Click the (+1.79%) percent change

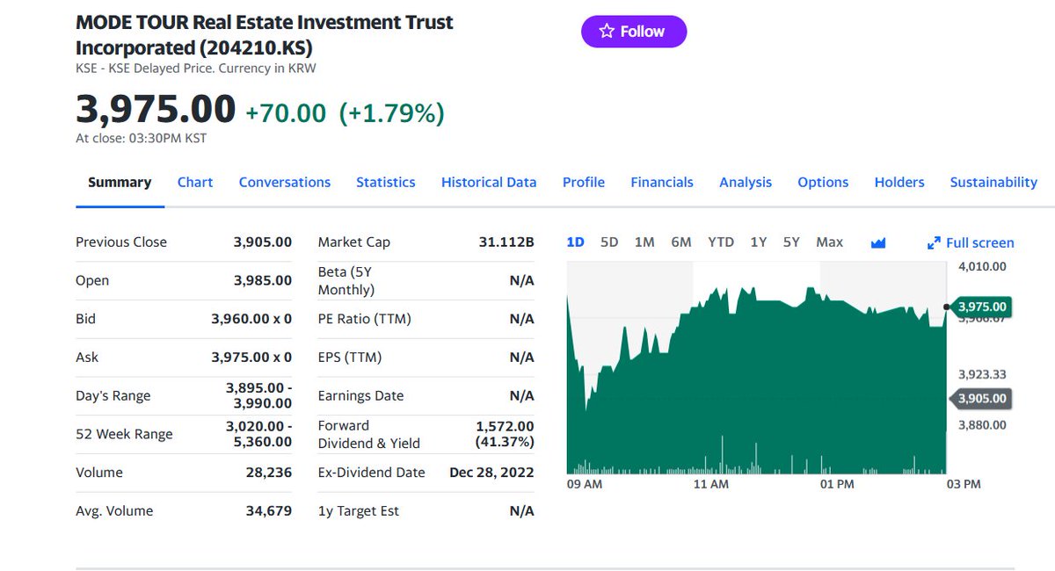pos(392,113)
